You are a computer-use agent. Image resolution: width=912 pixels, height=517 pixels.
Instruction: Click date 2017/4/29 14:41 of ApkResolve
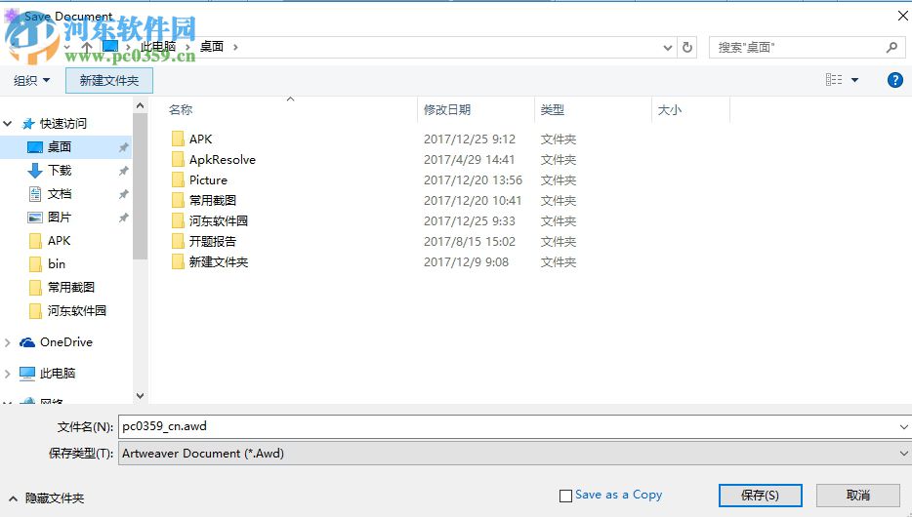click(469, 159)
